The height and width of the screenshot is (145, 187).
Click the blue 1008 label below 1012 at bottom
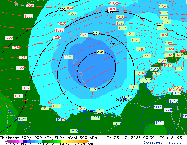tap(96, 118)
